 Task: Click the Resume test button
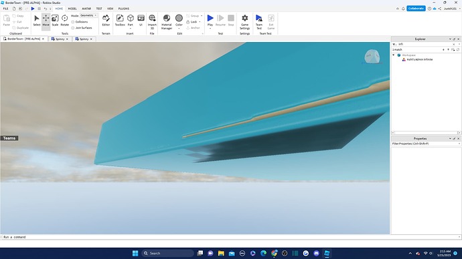point(220,21)
